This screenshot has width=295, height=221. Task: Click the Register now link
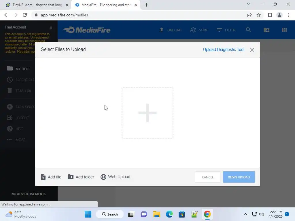[x=26, y=52]
